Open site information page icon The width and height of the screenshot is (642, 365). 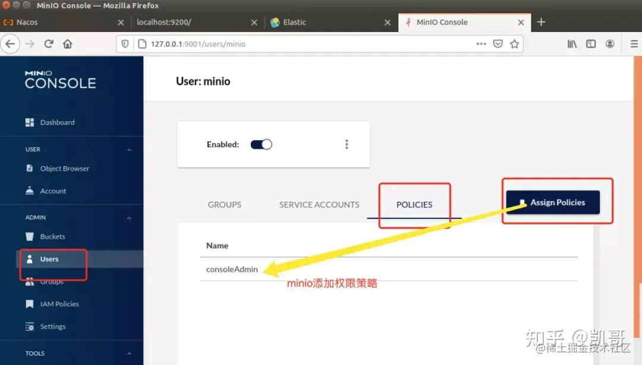click(x=142, y=44)
